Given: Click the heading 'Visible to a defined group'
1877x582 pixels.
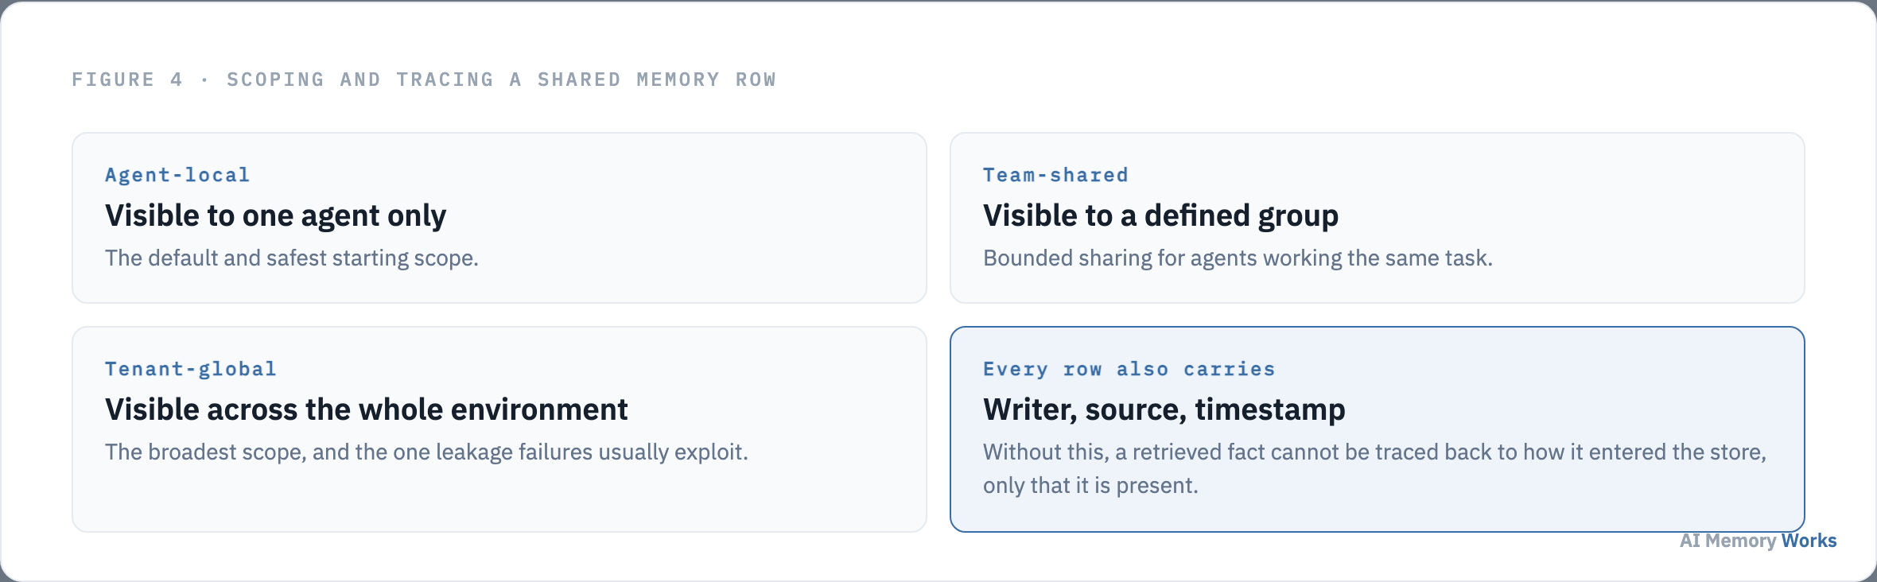Looking at the screenshot, I should [x=1160, y=215].
